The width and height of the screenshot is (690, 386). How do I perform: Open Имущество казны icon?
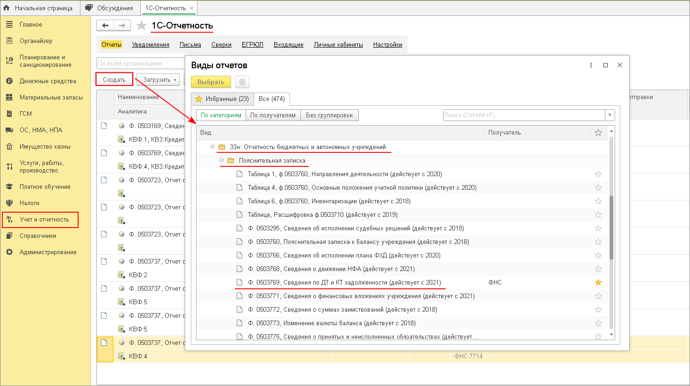tap(9, 146)
